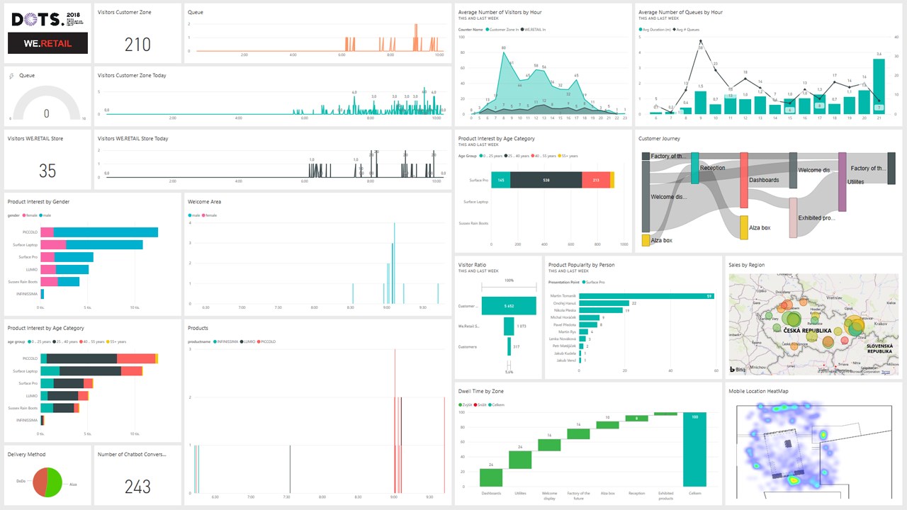Select the Dashboards bar in Dwell Time waterfall

click(x=491, y=477)
